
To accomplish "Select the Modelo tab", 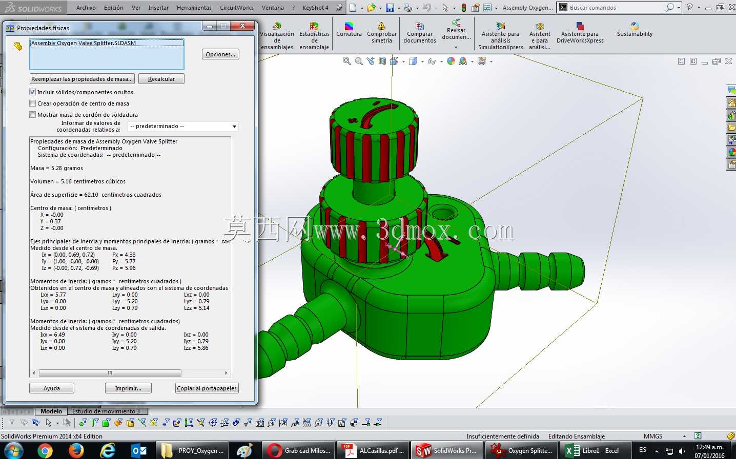I will 51,411.
